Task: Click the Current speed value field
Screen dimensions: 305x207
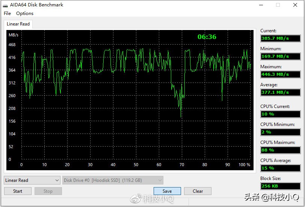Action: click(x=280, y=39)
